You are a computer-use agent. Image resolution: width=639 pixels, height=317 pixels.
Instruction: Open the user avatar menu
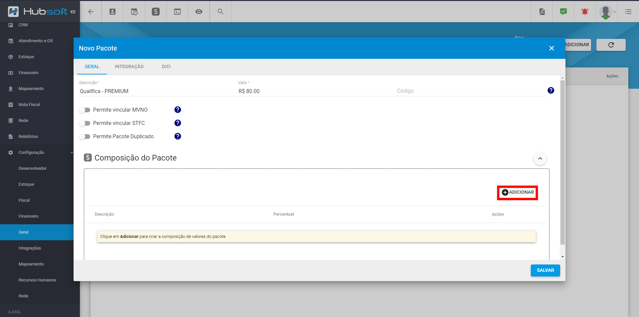pyautogui.click(x=607, y=12)
